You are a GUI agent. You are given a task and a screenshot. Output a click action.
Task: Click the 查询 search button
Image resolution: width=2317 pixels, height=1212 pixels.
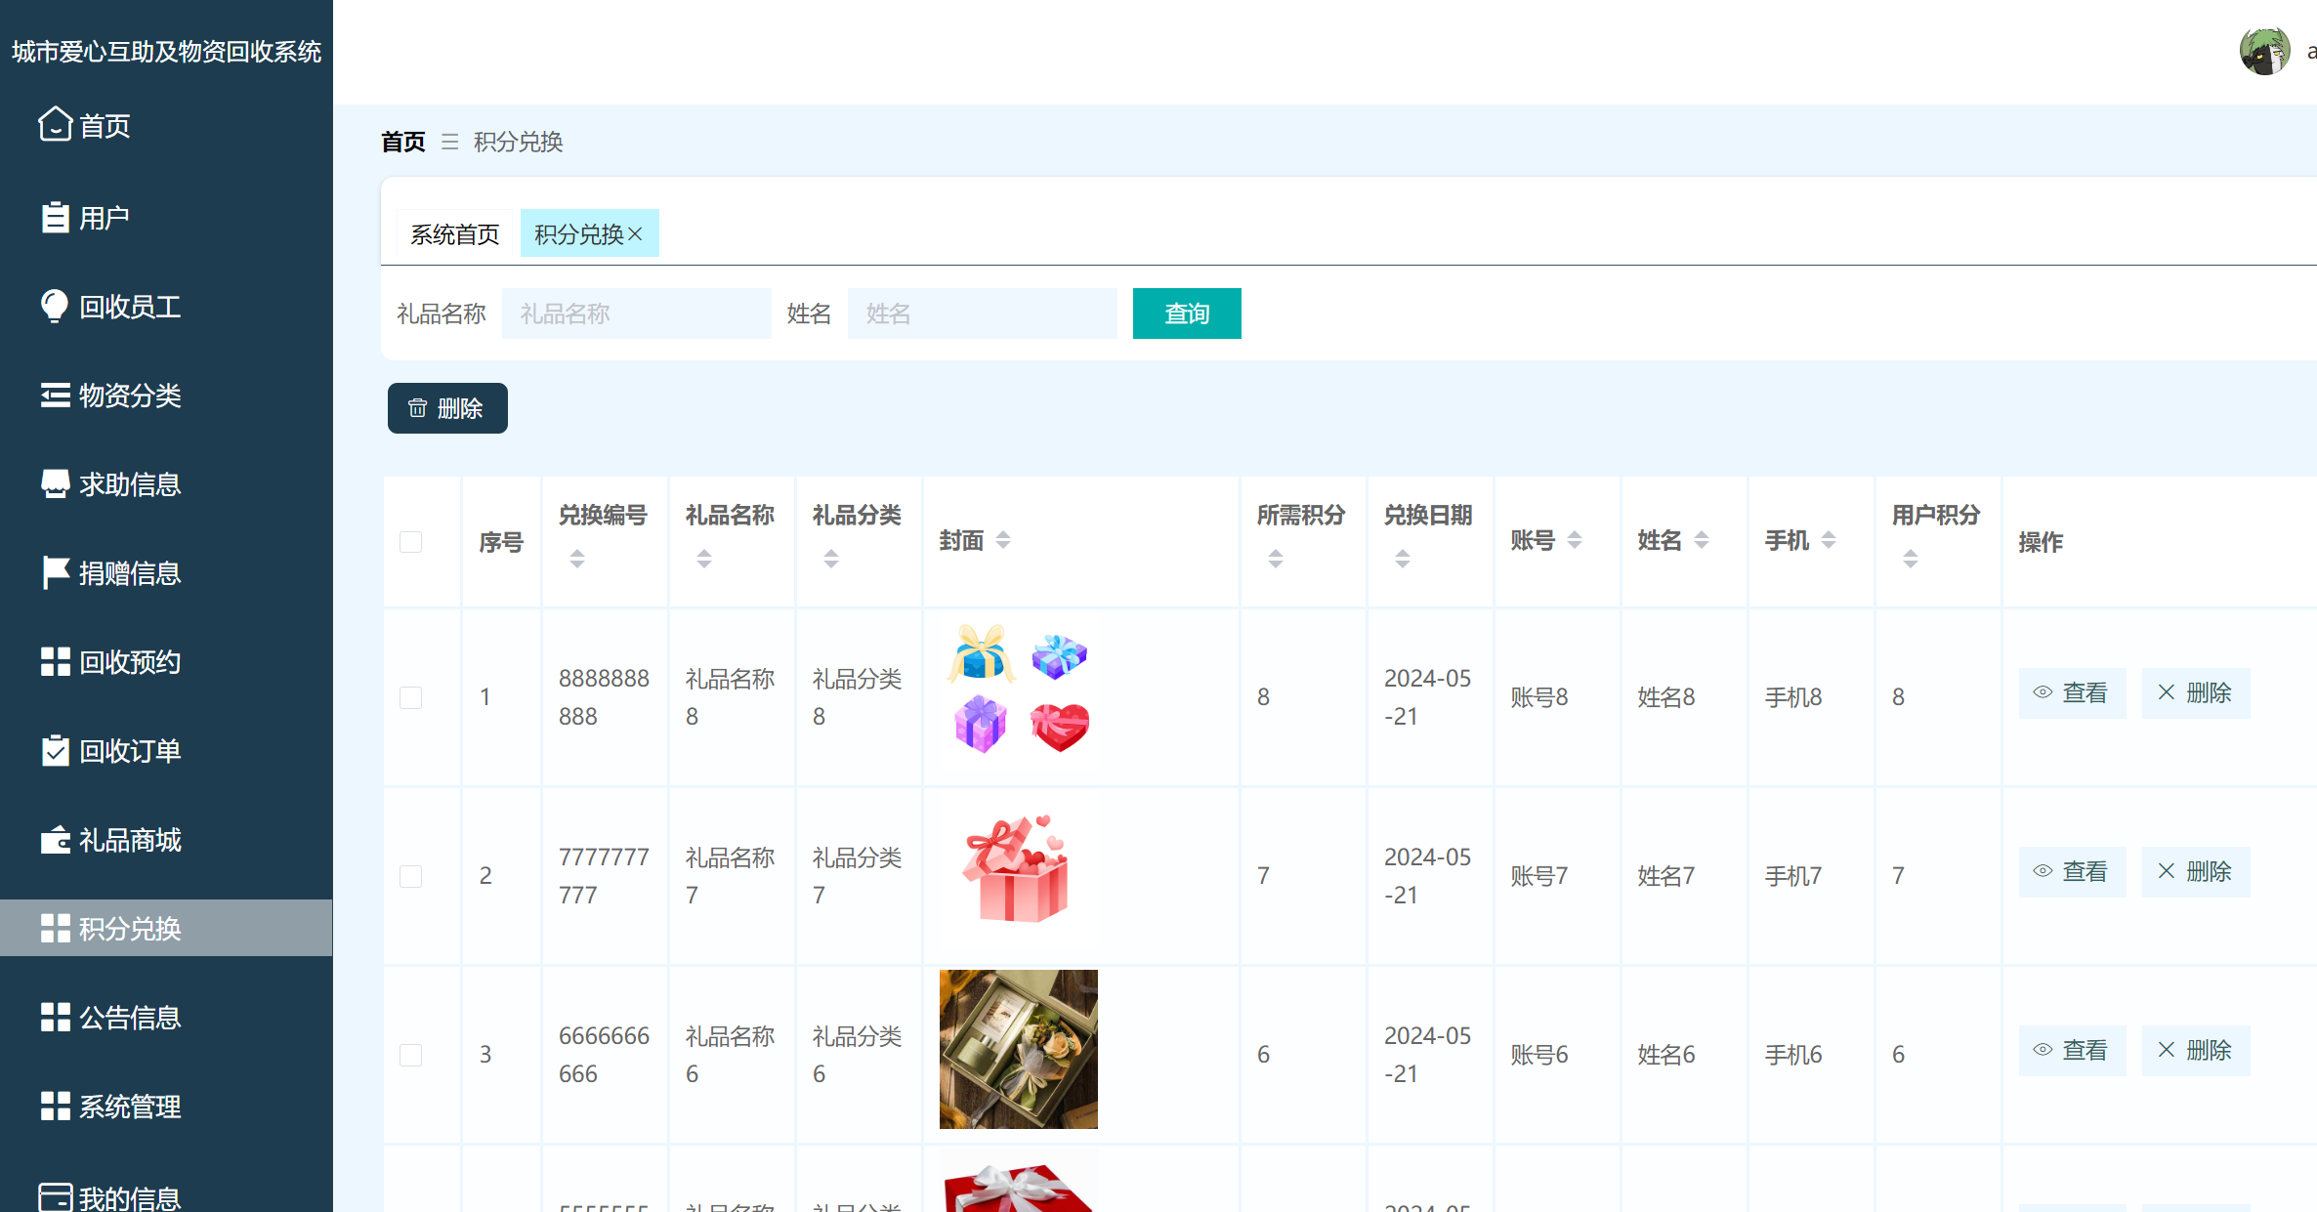tap(1186, 313)
